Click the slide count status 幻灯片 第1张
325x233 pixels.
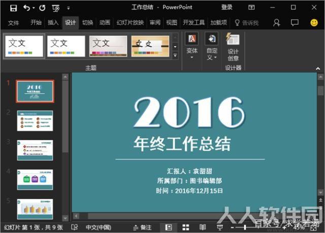[34, 227]
